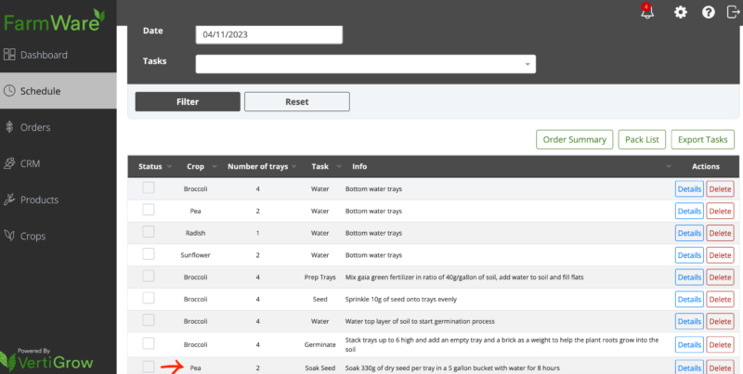The image size is (743, 374).
Task: Click the Date input field
Action: [x=268, y=34]
